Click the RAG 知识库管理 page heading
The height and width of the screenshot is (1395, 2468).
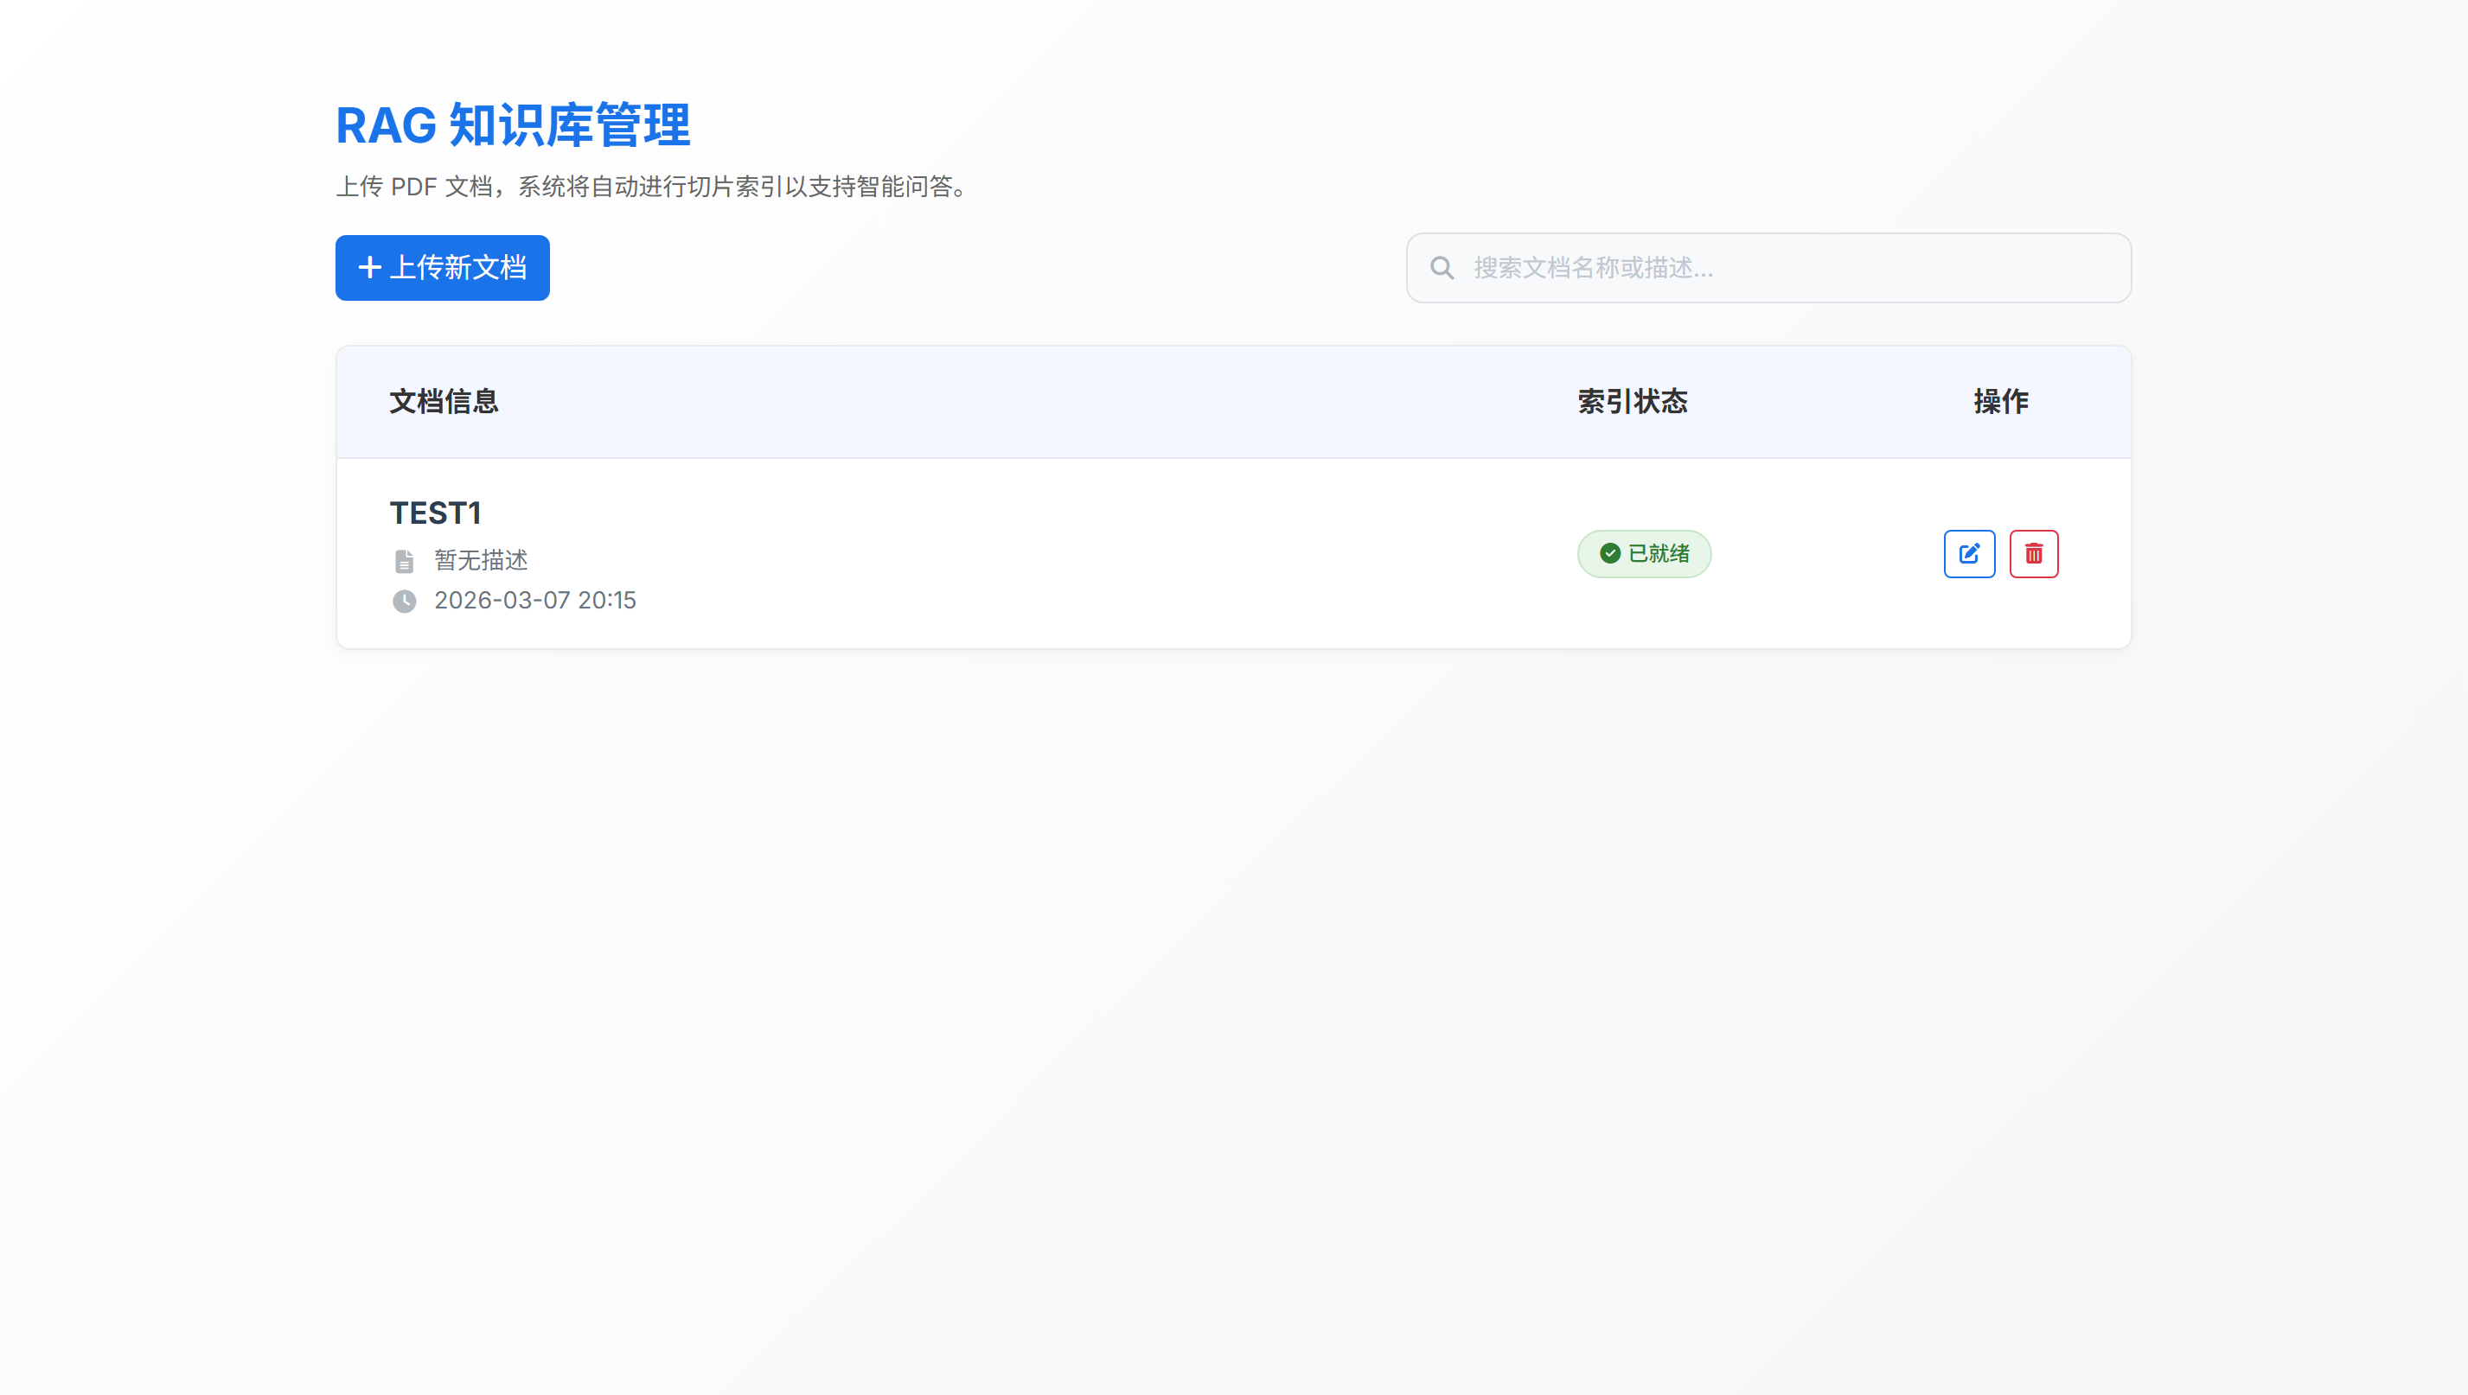point(513,124)
